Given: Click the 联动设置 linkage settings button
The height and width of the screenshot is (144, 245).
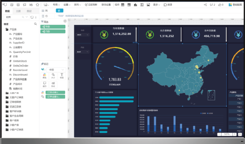Looking at the screenshot, I should [x=106, y=5].
